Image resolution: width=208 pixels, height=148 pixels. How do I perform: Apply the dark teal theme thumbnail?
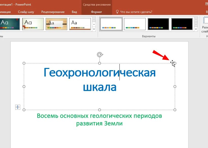pos(10,24)
